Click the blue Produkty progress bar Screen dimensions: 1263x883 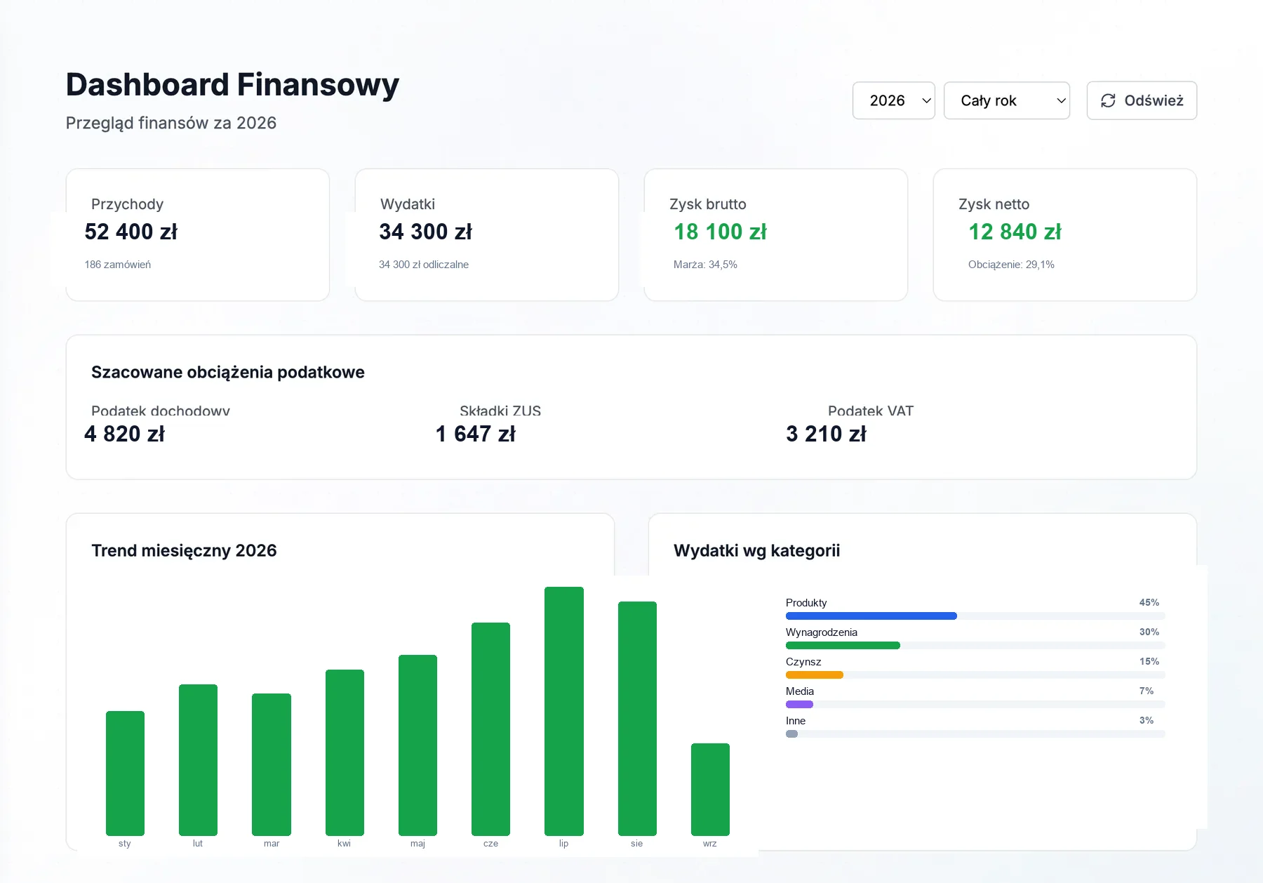[x=871, y=616]
